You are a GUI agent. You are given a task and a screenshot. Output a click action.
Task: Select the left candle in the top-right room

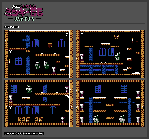coord(133,40)
